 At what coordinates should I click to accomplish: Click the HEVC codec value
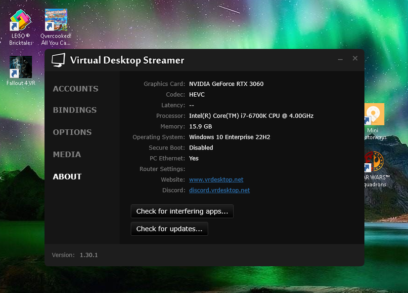(x=196, y=94)
